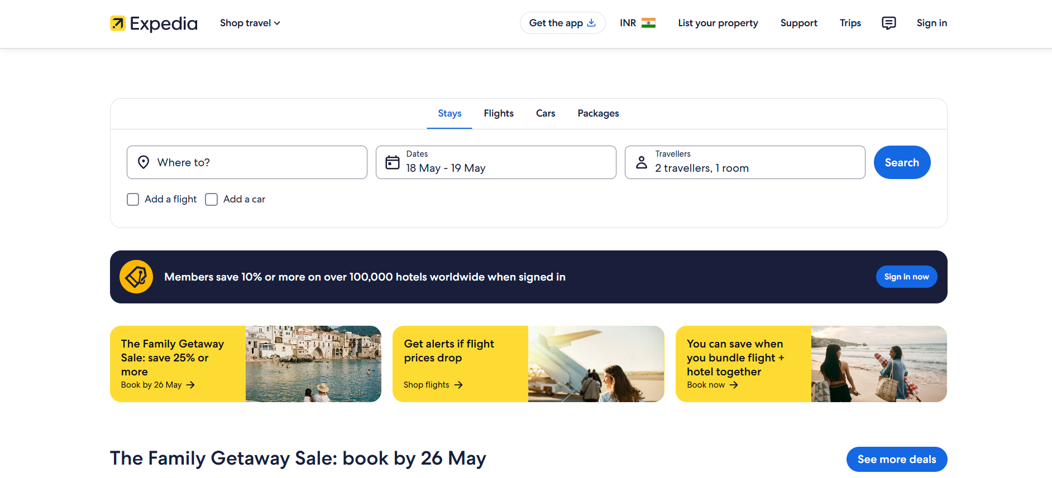
Task: Open the Dates 18 May - 19 May picker
Action: [x=496, y=162]
